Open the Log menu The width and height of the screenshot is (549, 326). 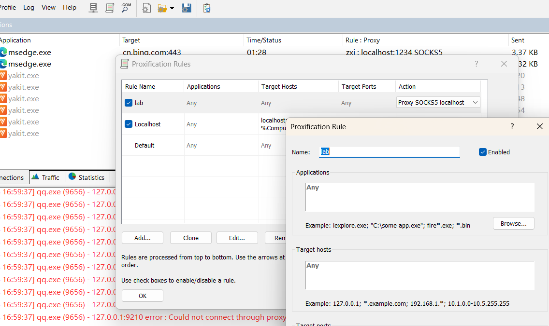coord(29,7)
